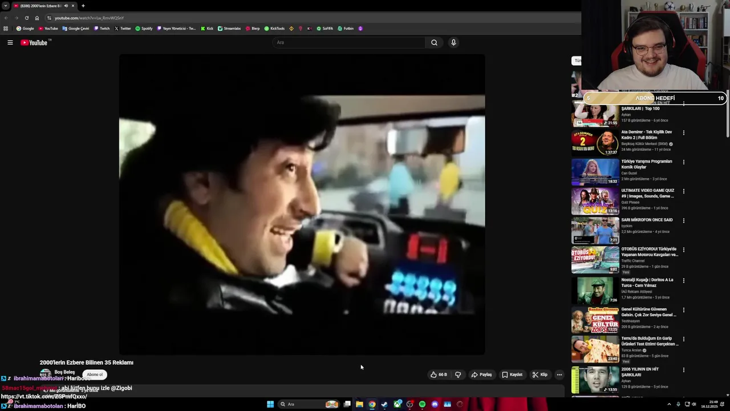
Task: Create a clip with Klip button
Action: tap(540, 374)
